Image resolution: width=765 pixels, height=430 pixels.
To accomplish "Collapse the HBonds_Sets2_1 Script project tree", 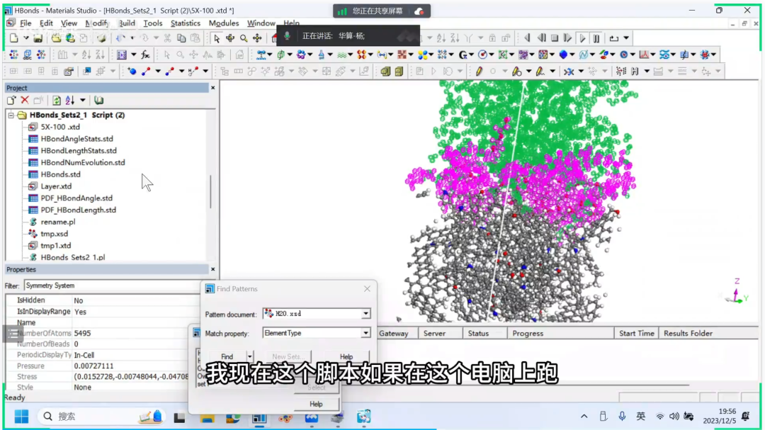I will pyautogui.click(x=11, y=115).
